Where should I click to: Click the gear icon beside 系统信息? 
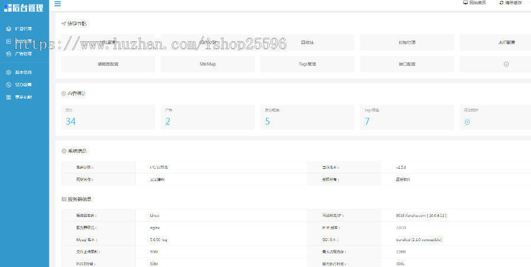pyautogui.click(x=64, y=151)
